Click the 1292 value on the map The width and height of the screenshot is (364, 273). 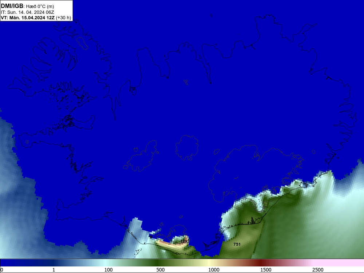[185, 241]
